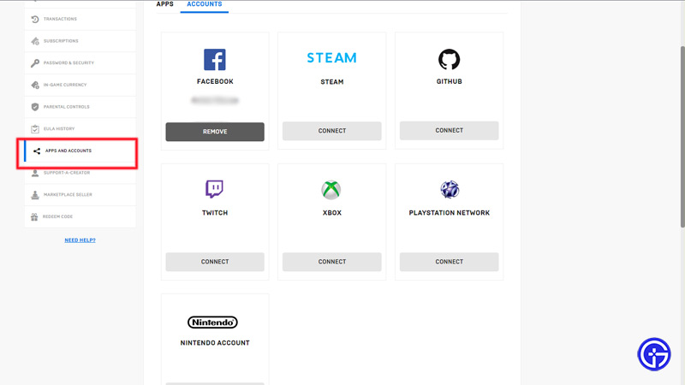Screen dimensions: 685x385
Task: Click the share icon beside Apps and Accounts
Action: tap(36, 151)
